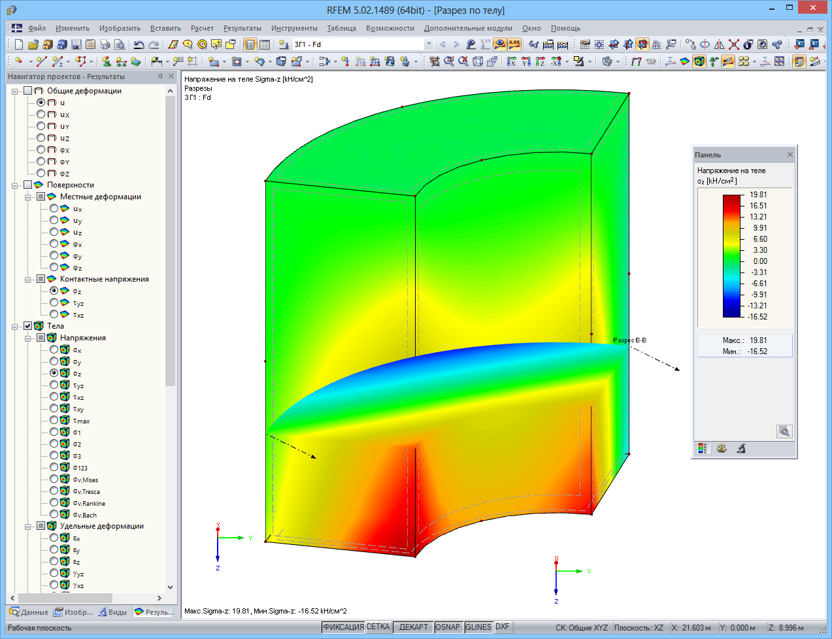This screenshot has width=832, height=639.
Task: Click the view in Y direction icon
Action: [x=526, y=61]
